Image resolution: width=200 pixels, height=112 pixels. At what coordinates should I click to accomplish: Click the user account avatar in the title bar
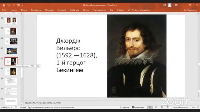click(x=169, y=5)
